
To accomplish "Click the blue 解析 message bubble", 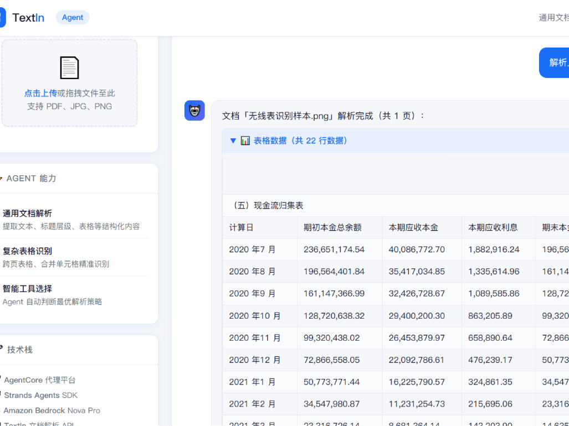I will point(555,63).
